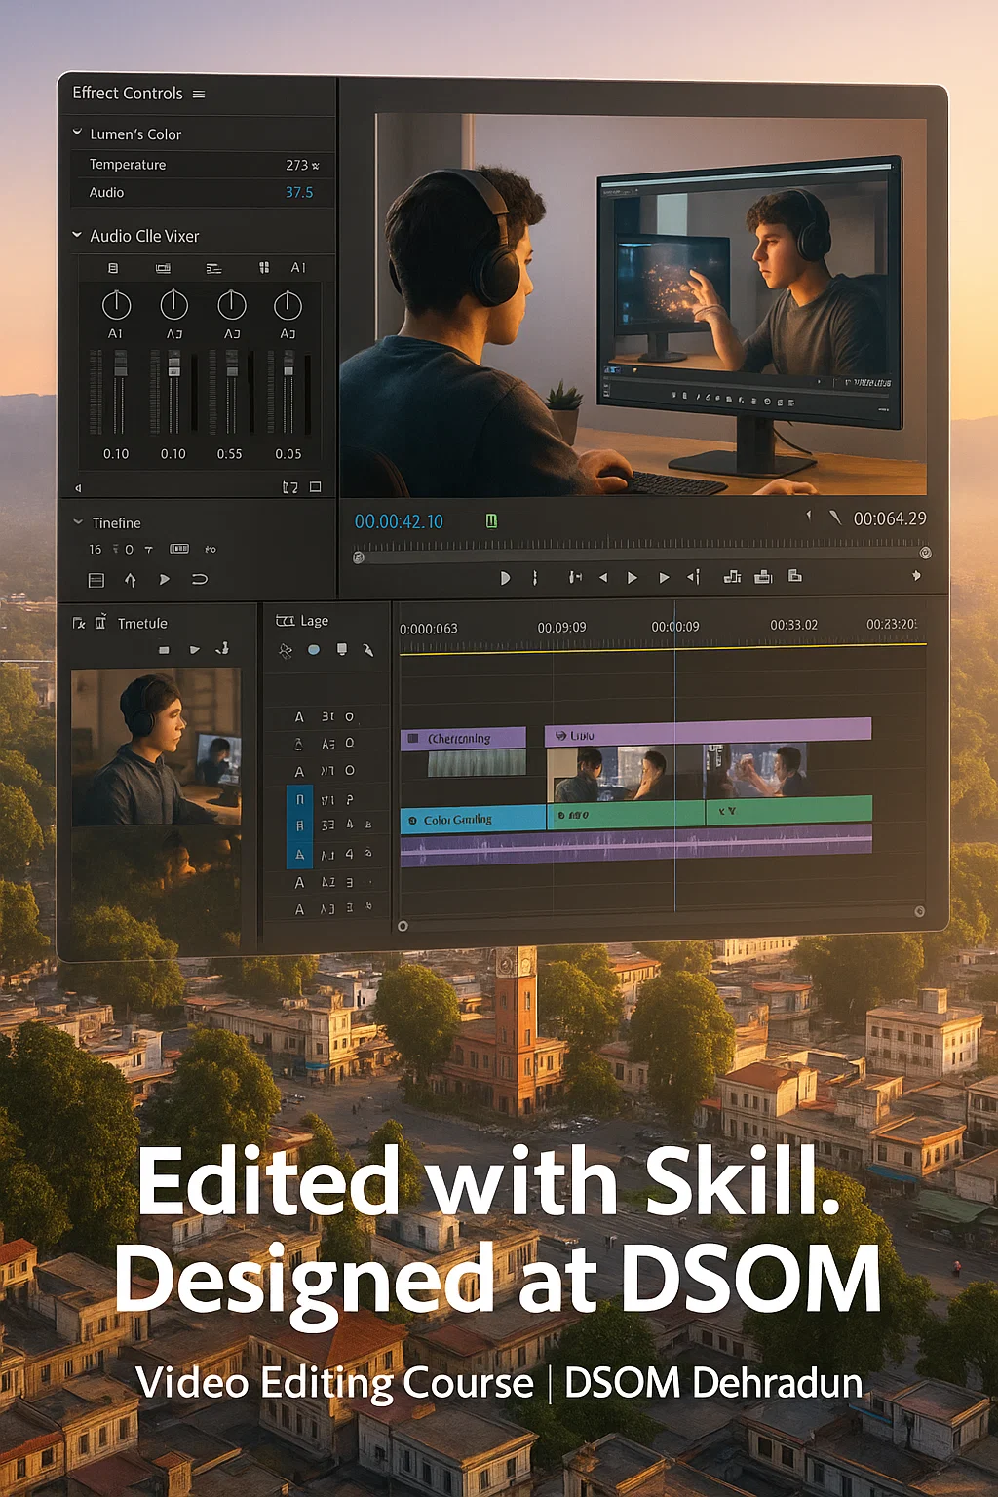
Task: Open the Lage tab
Action: [x=302, y=621]
